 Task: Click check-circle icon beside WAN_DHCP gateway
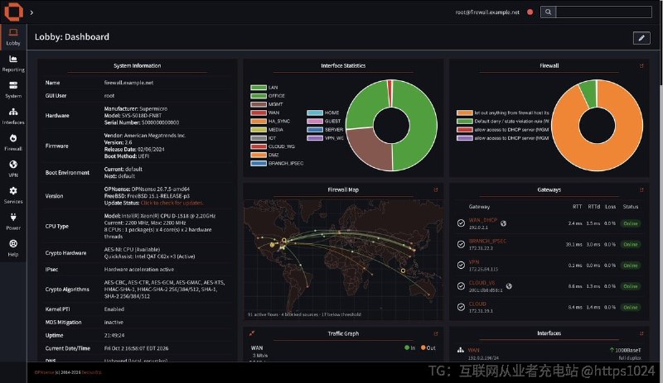point(461,223)
